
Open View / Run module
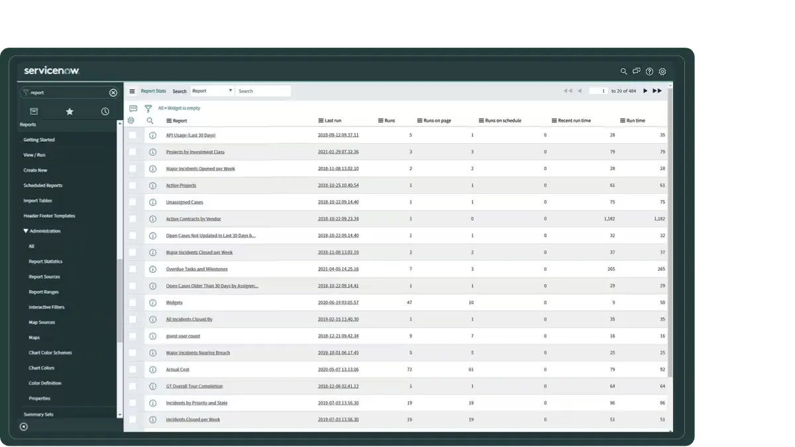(34, 155)
